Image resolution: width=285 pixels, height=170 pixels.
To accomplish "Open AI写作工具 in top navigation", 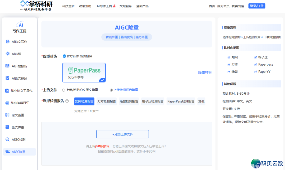I will click(104, 6).
